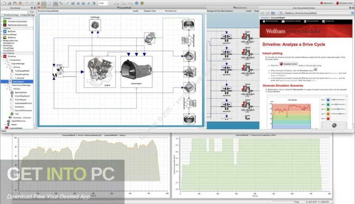Open the line style dropdown arrow

pos(118,3)
